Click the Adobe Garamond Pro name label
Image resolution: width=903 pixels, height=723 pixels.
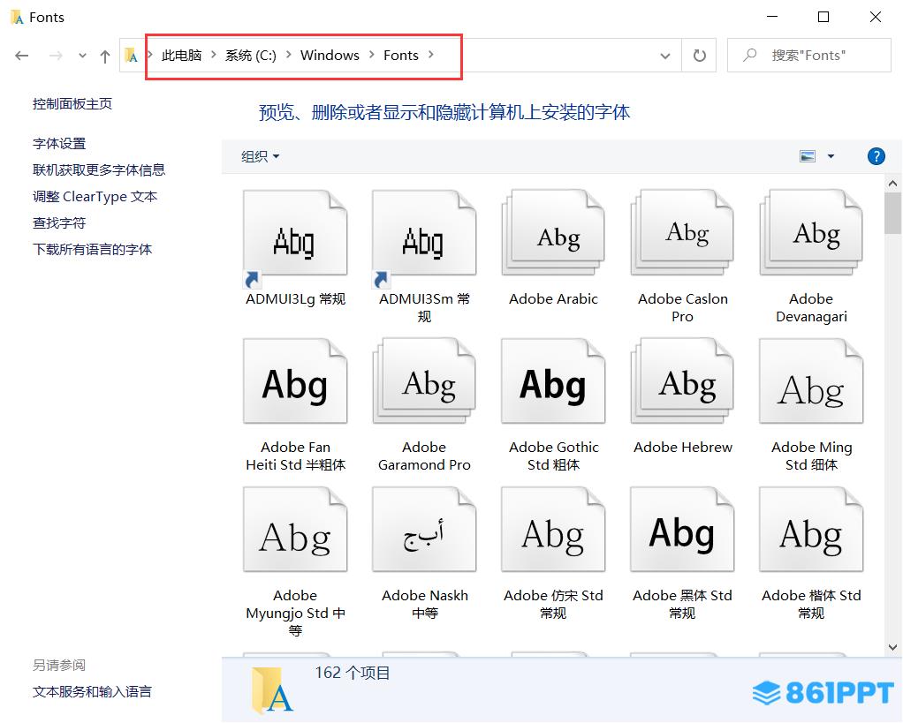pyautogui.click(x=424, y=456)
